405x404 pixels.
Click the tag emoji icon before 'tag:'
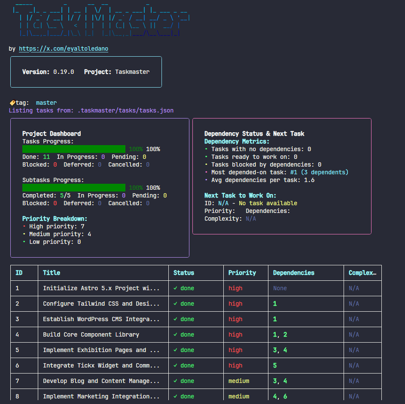12,103
